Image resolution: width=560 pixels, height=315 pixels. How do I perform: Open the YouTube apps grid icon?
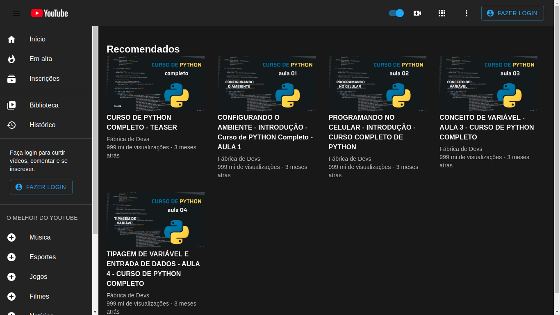click(442, 13)
